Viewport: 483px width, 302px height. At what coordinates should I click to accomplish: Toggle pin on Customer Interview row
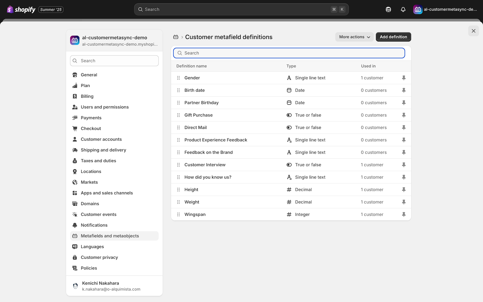[x=404, y=165]
